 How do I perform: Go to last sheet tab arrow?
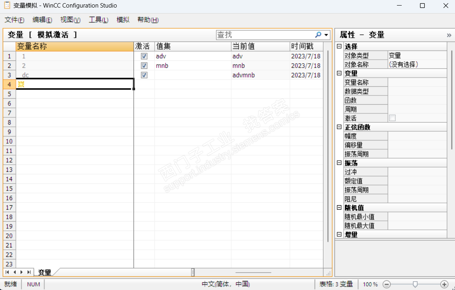click(29, 272)
